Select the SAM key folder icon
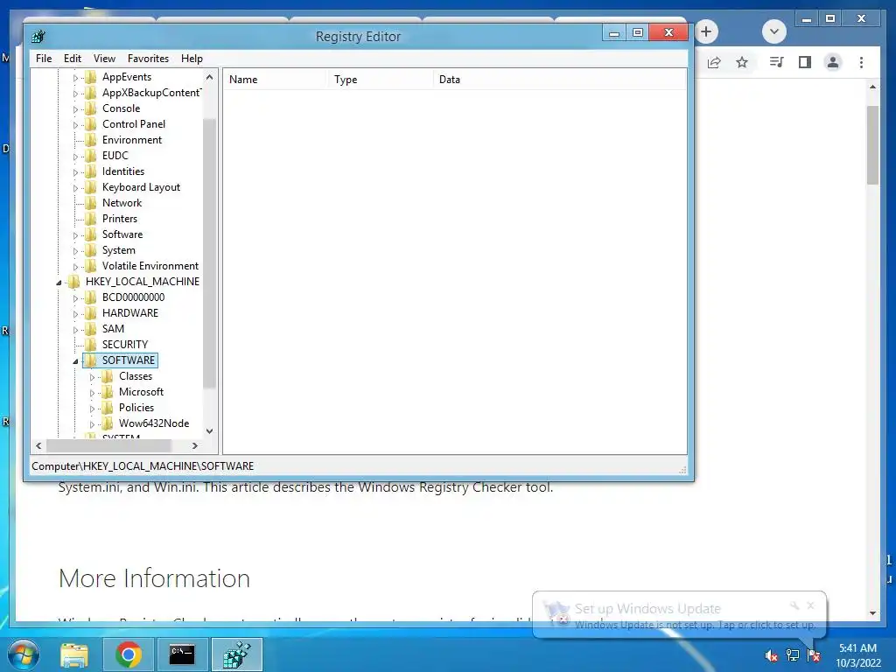Screen dimensions: 896x672 [90, 329]
